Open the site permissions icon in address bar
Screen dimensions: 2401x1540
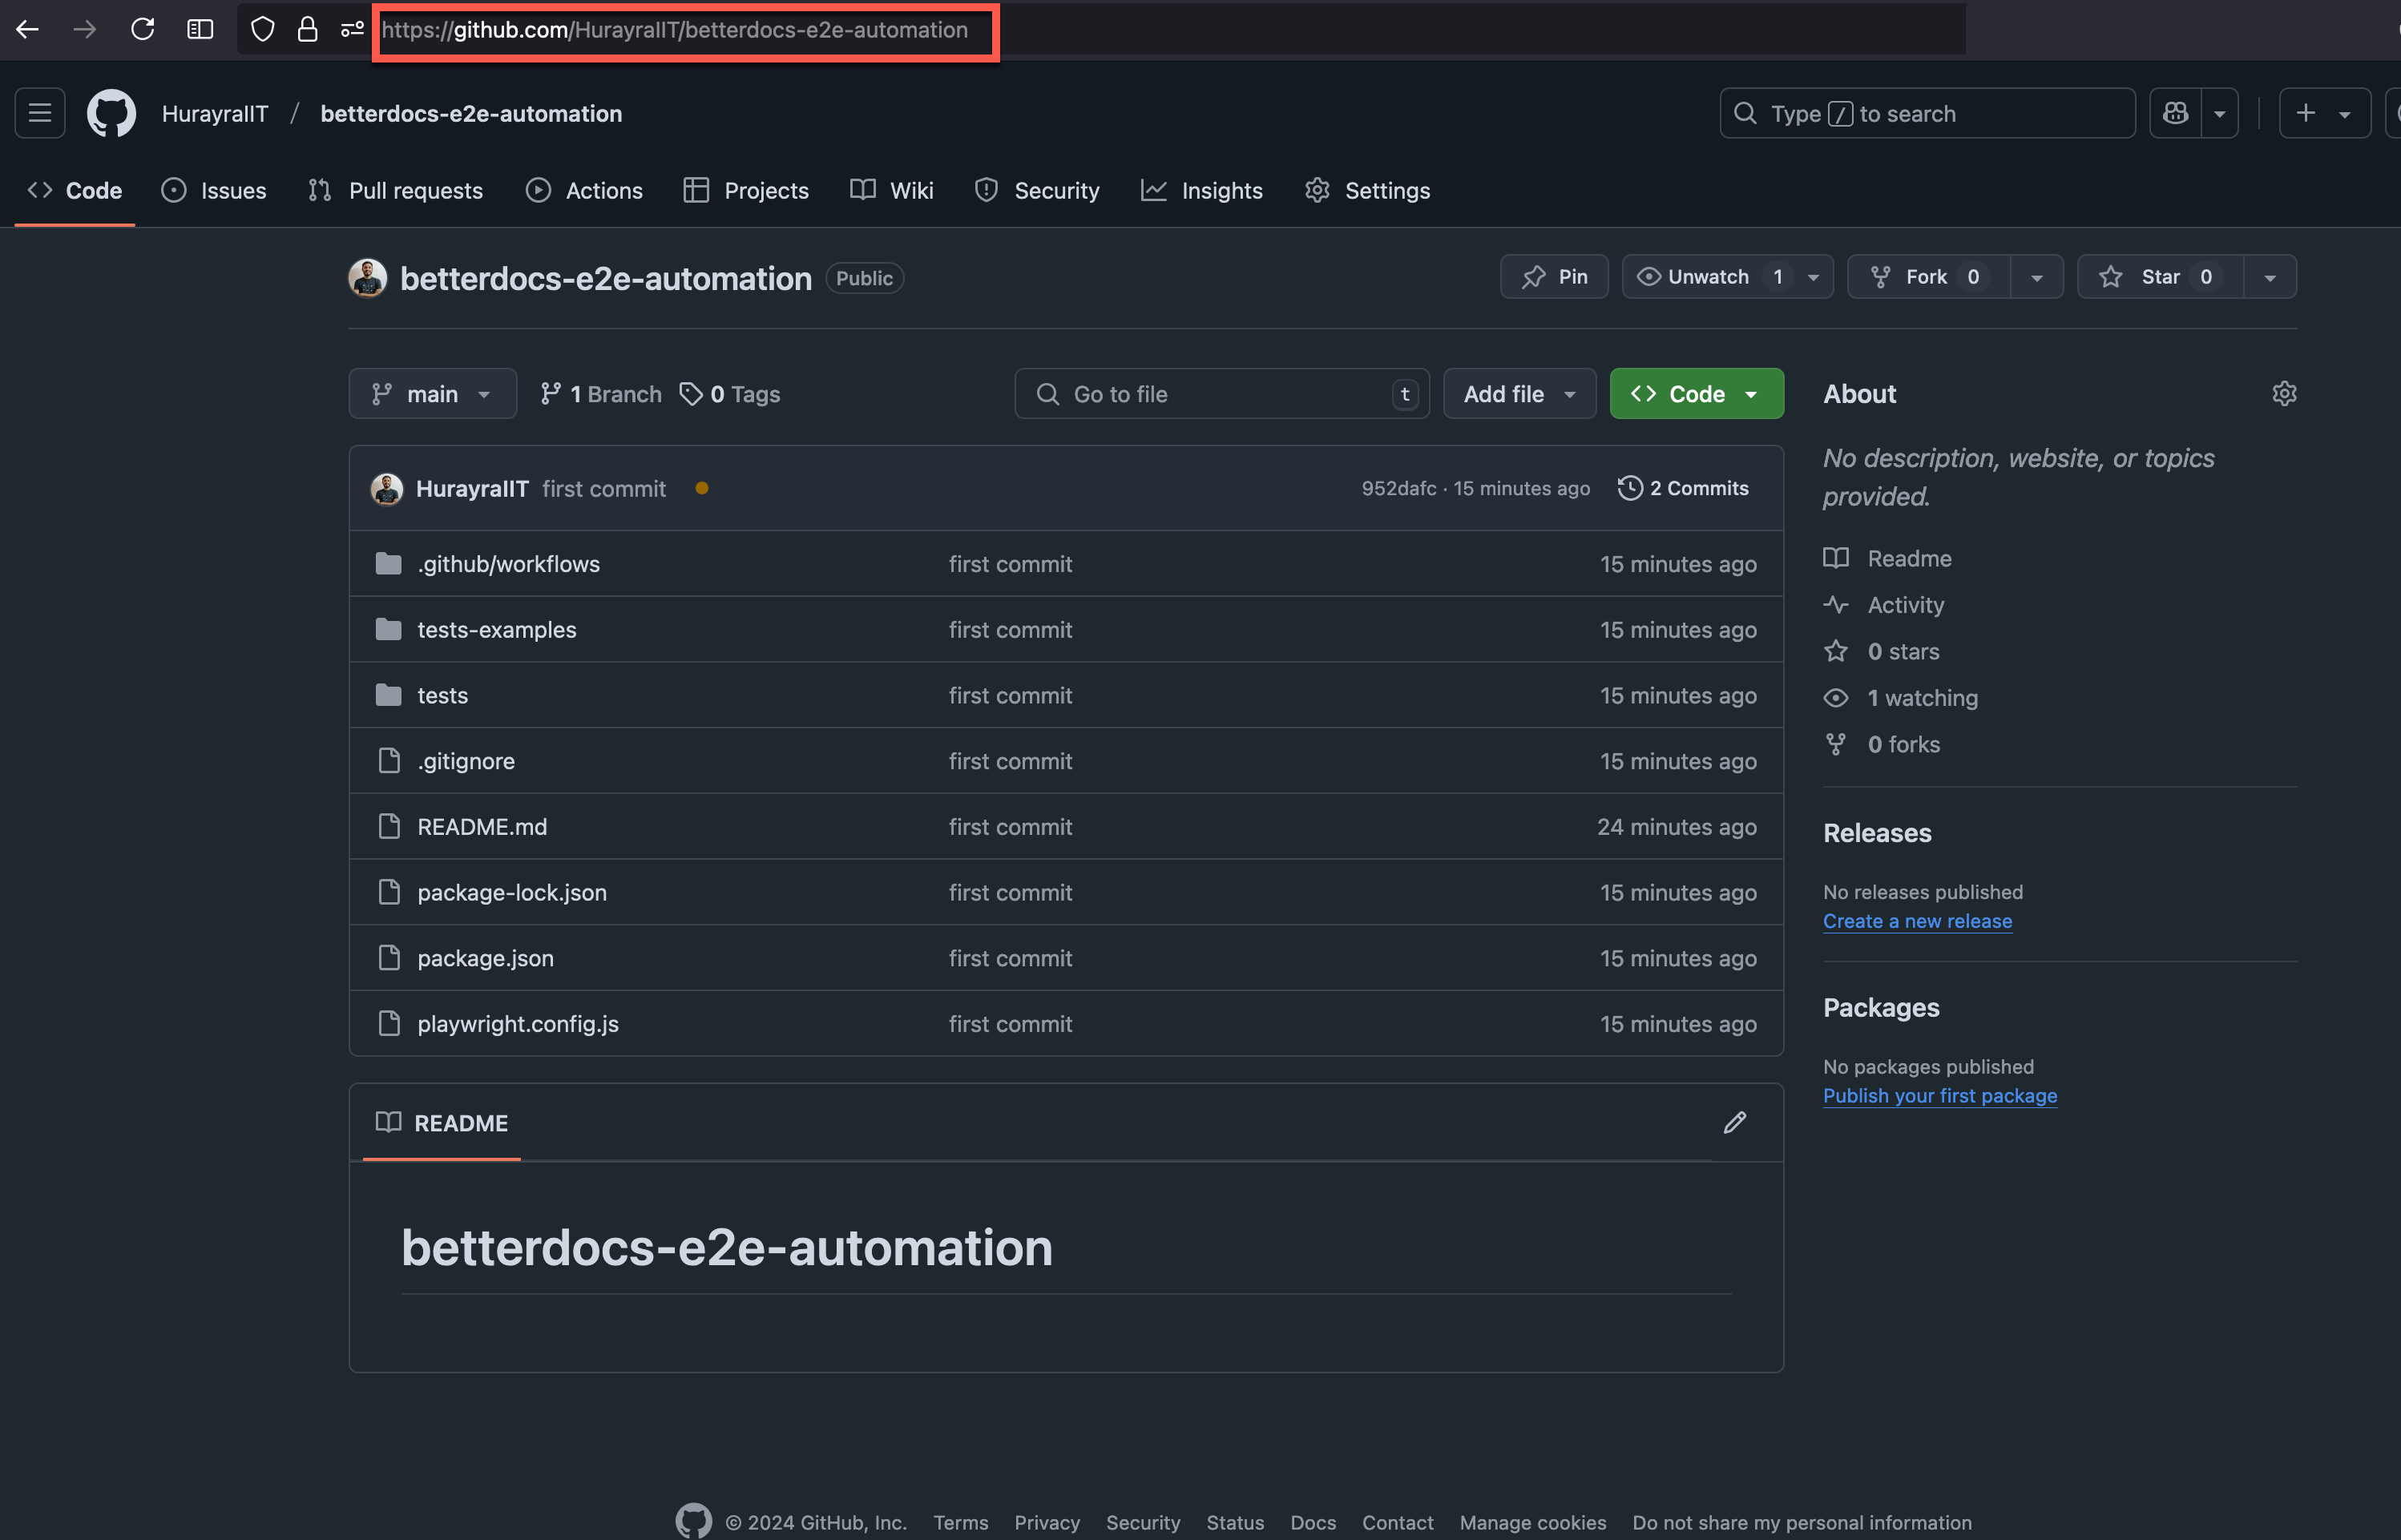coord(352,29)
